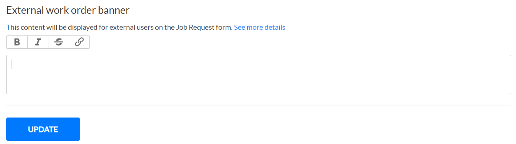
Task: Focus the banner content text area
Action: point(259,74)
